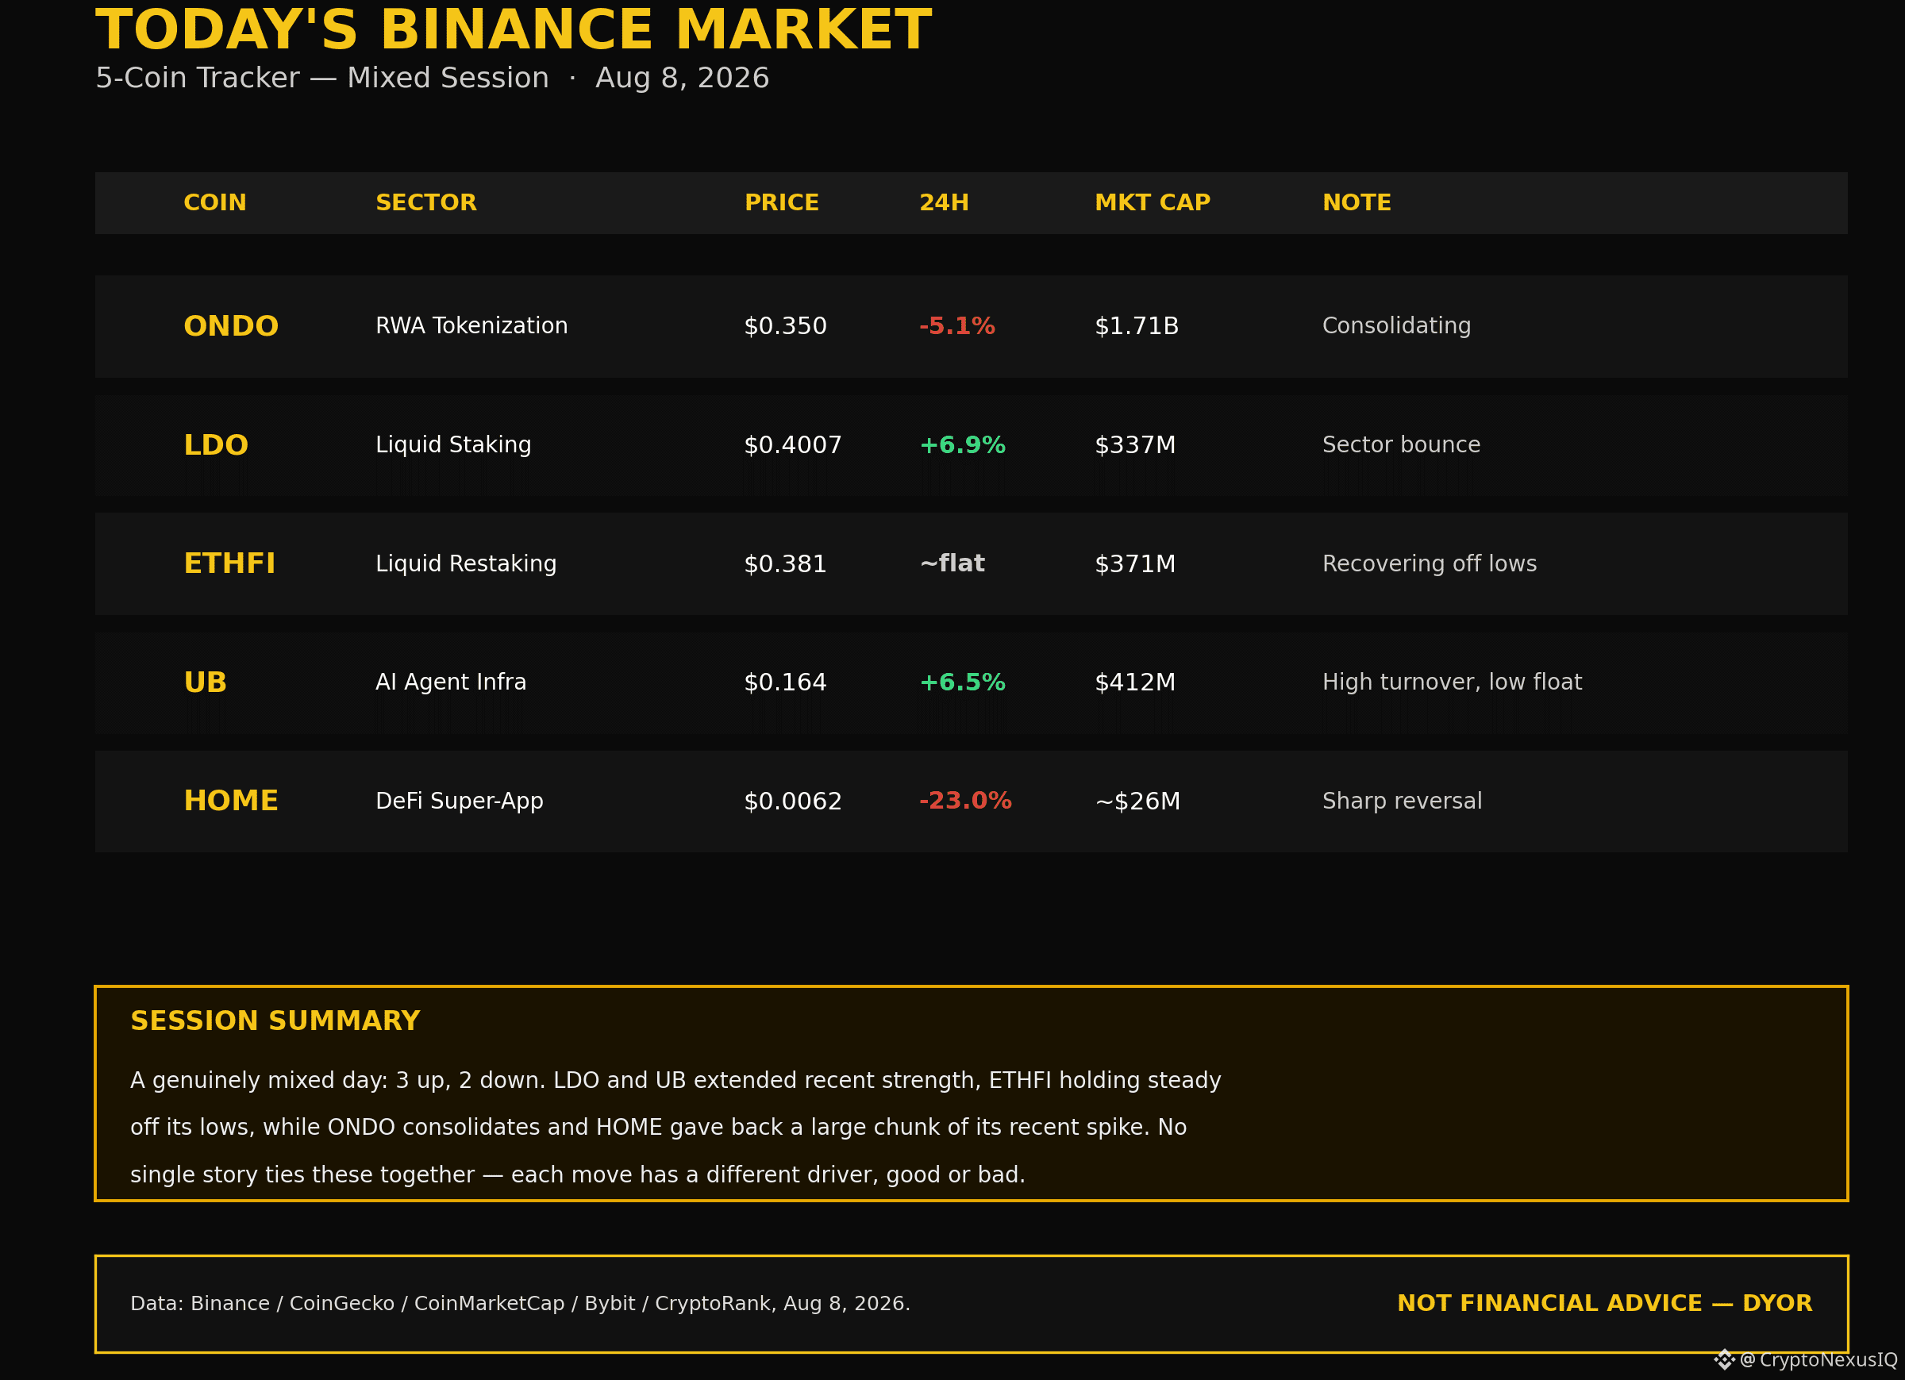Click the "Liquid Staking" sector cell
Screen dimensions: 1905x1380
pos(453,445)
